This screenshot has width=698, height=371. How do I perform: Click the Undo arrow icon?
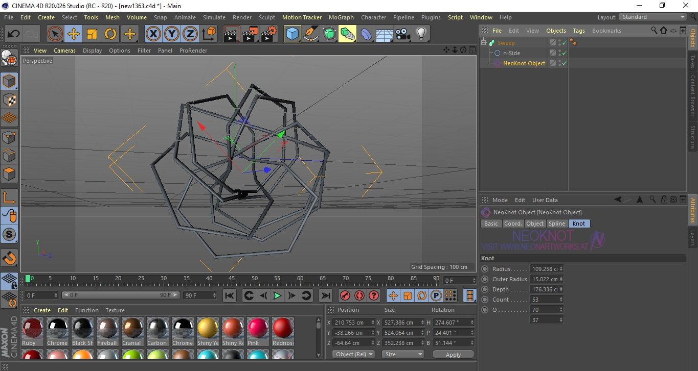pos(13,34)
